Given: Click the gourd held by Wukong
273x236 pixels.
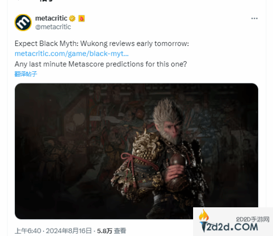Looking at the screenshot, I should 176,167.
